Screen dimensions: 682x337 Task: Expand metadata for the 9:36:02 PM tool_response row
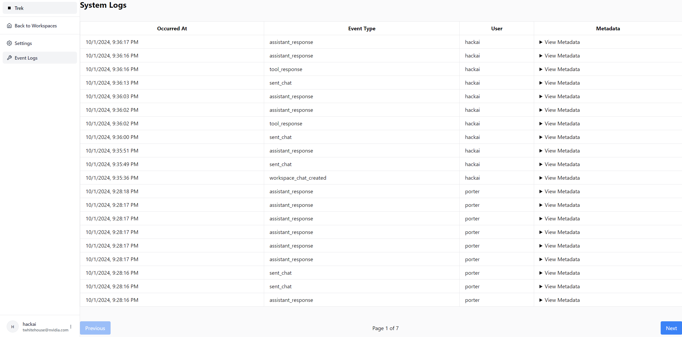(x=559, y=124)
